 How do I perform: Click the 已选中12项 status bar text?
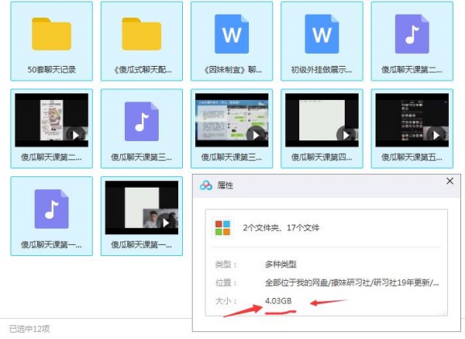pyautogui.click(x=29, y=329)
